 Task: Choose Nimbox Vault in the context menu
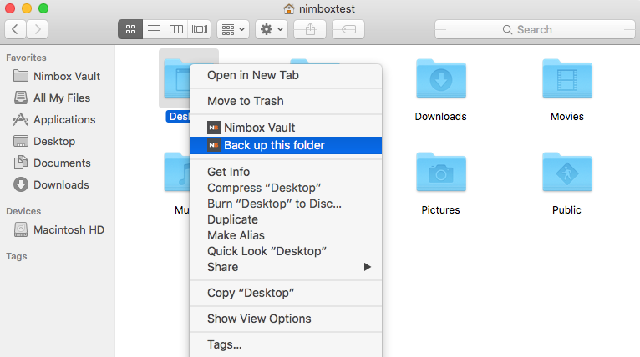click(x=286, y=128)
